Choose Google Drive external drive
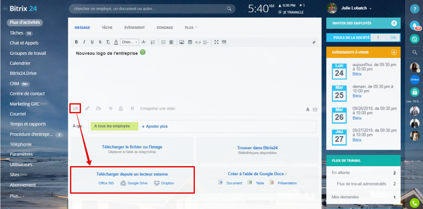Viewport: 423px width, 209px height. (134, 183)
